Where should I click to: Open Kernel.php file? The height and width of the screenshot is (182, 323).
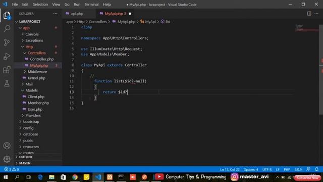click(36, 78)
